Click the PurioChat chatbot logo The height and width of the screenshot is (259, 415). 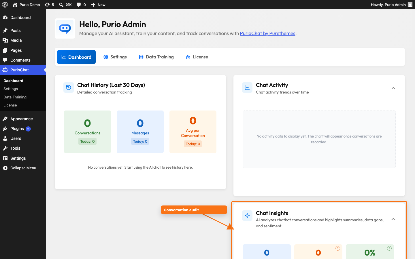[65, 28]
